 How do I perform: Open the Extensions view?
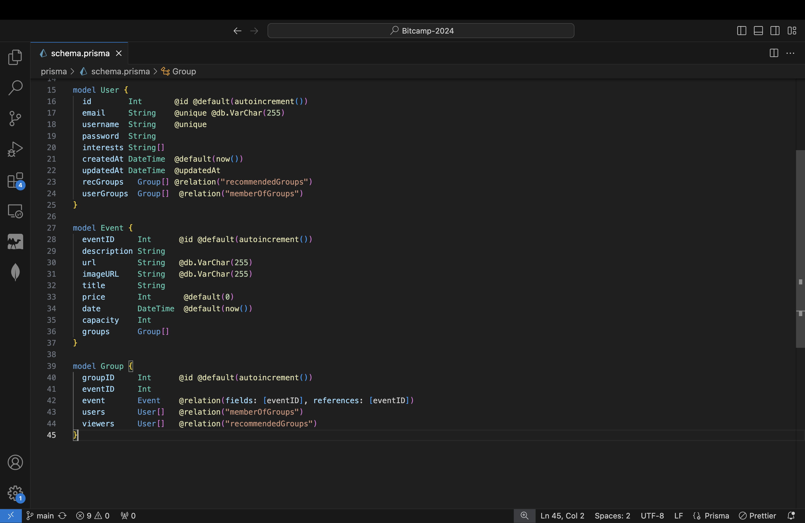click(15, 180)
